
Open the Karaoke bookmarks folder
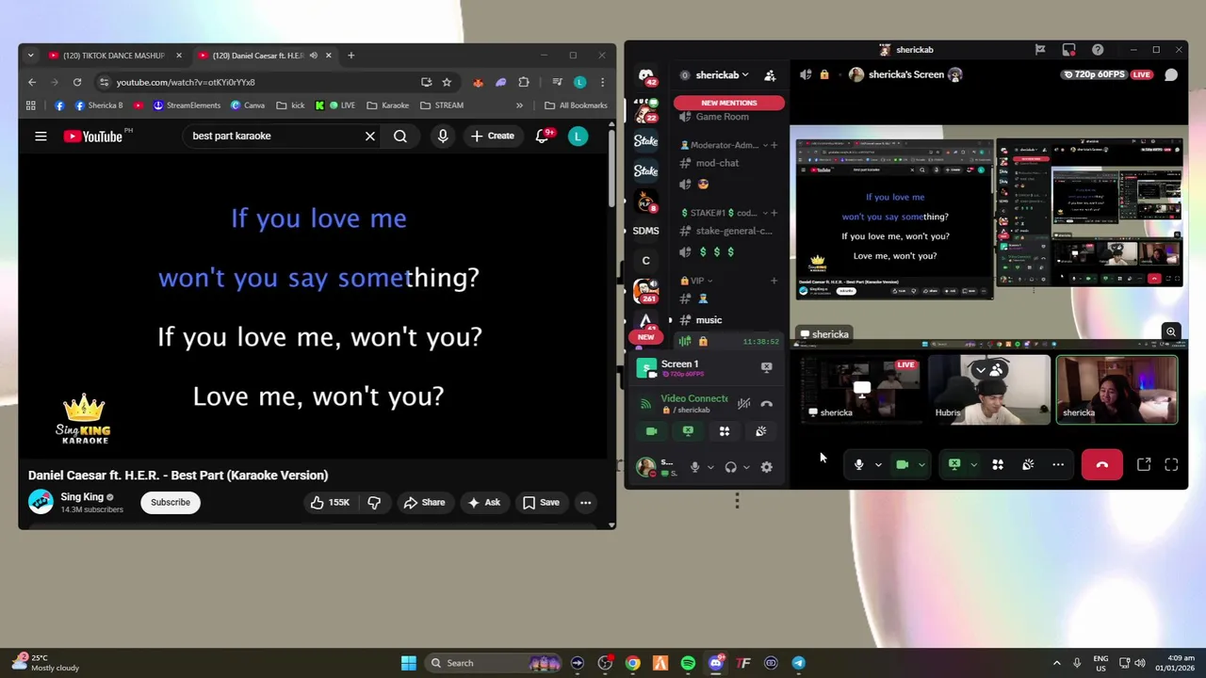coord(388,105)
